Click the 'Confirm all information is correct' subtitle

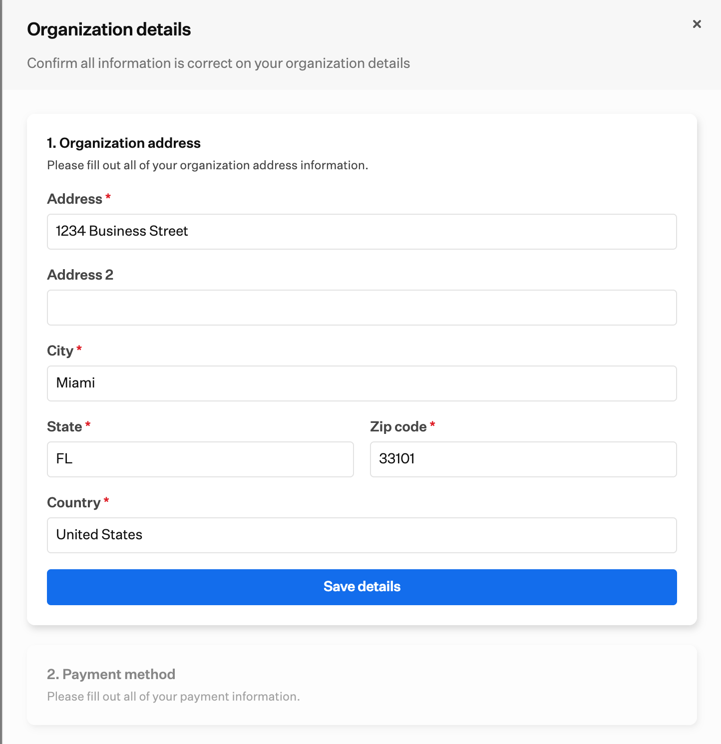point(218,63)
